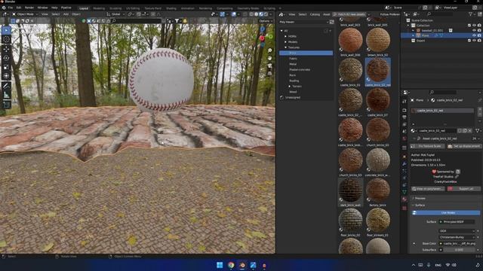Expand the Terrain catalog
Image resolution: width=483 pixels, height=271 pixels.
[290, 87]
